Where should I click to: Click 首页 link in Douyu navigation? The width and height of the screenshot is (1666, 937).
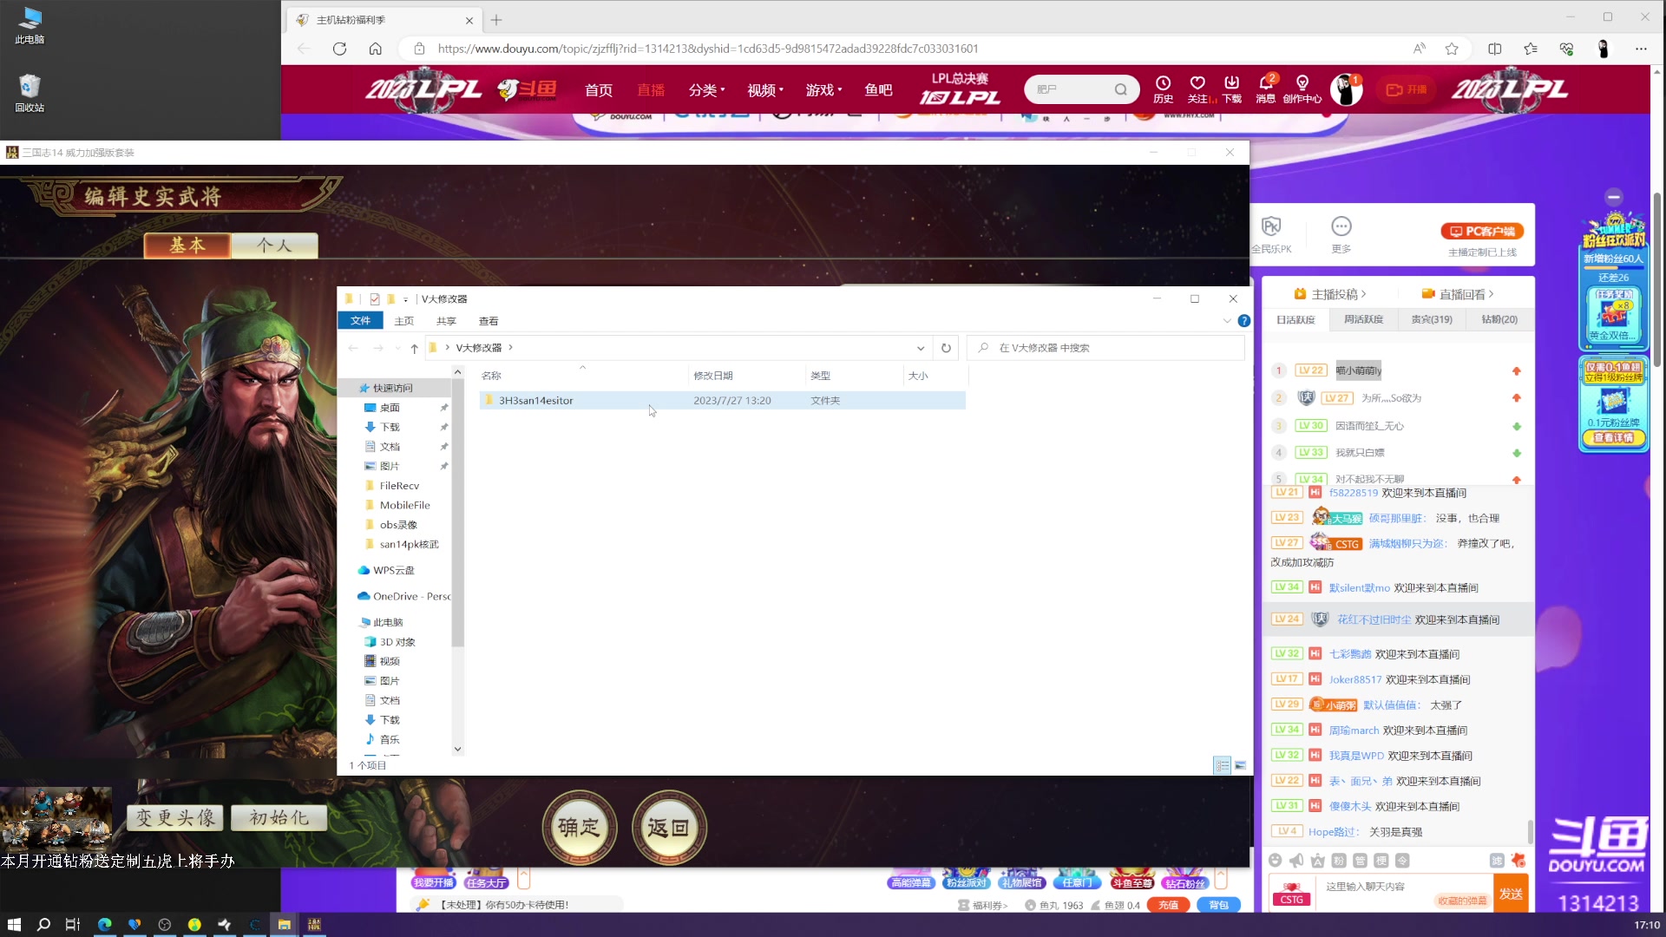[599, 90]
